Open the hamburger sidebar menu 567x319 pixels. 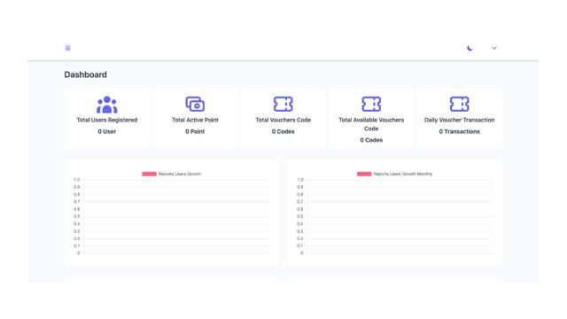point(67,48)
